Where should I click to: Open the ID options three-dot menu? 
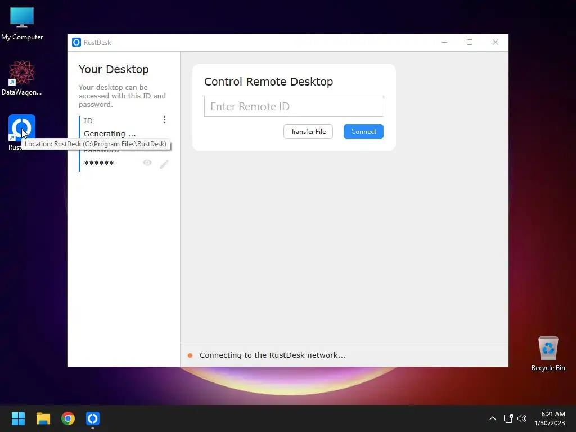164,120
